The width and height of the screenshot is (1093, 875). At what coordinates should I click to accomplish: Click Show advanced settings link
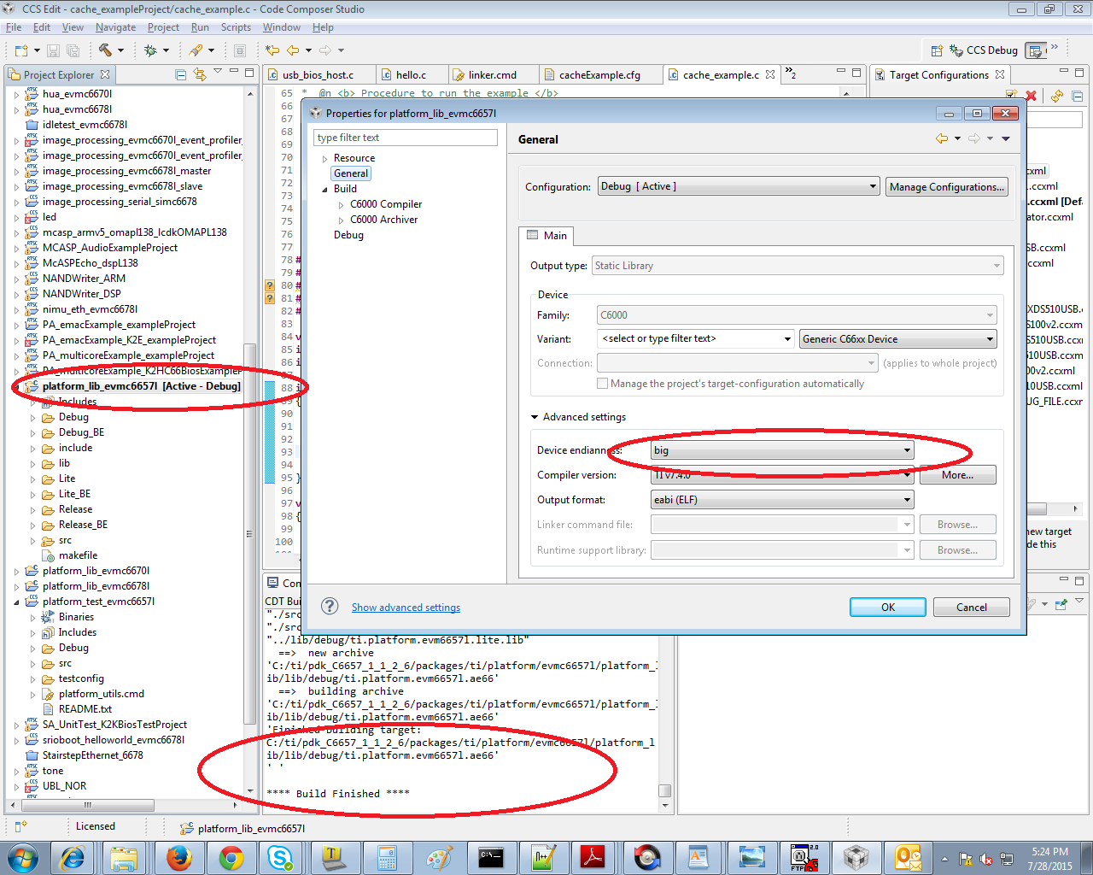[406, 608]
